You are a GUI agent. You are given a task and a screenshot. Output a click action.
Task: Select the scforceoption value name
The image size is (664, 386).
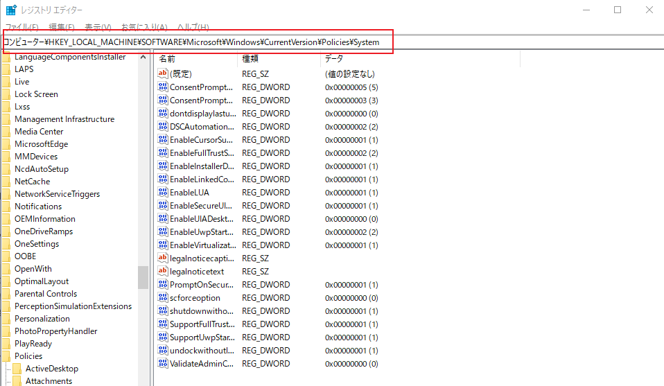coord(195,297)
